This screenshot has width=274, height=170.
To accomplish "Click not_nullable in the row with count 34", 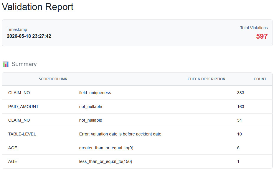I will 90,120.
